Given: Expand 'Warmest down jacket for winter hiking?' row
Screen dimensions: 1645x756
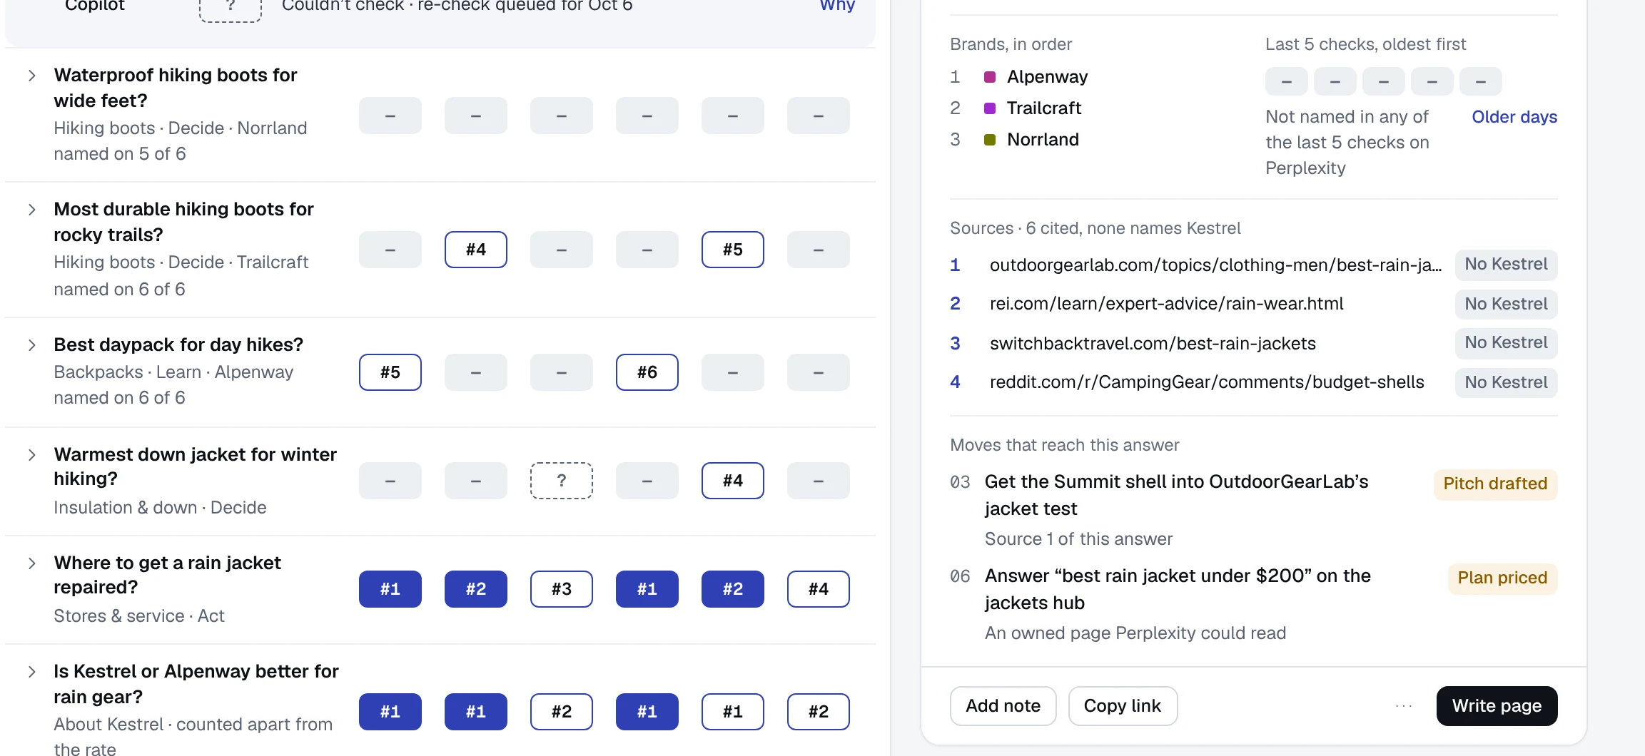Looking at the screenshot, I should [32, 455].
